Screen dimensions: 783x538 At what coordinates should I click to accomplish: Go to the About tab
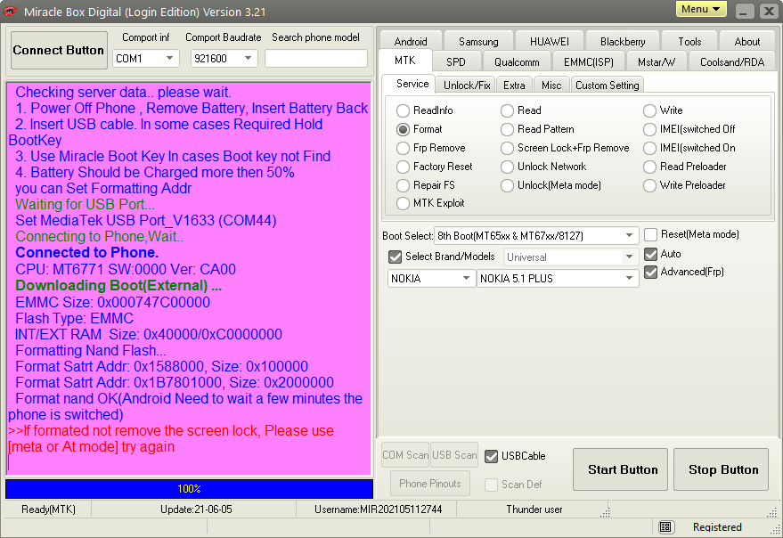pyautogui.click(x=747, y=42)
